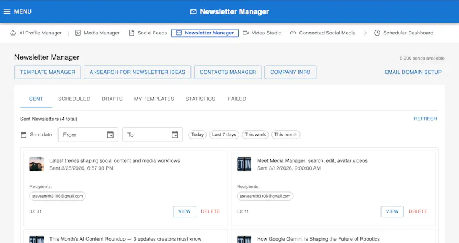View the Meet Media Manager newsletter

pyautogui.click(x=392, y=211)
